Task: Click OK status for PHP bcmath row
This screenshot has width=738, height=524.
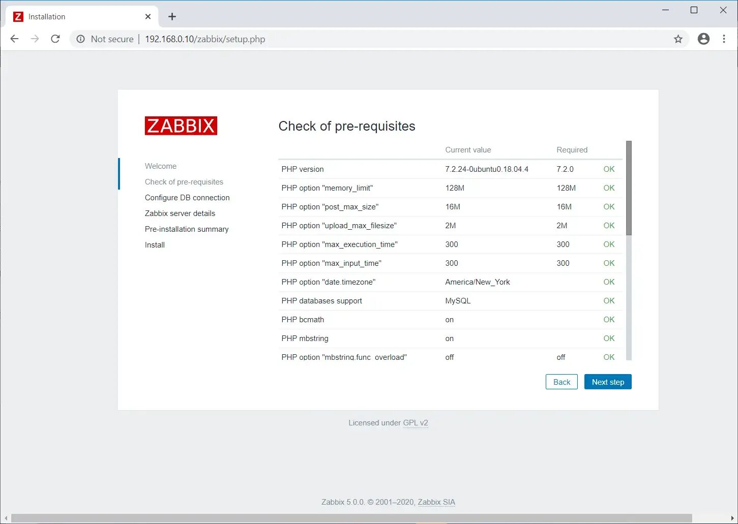Action: pyautogui.click(x=609, y=320)
